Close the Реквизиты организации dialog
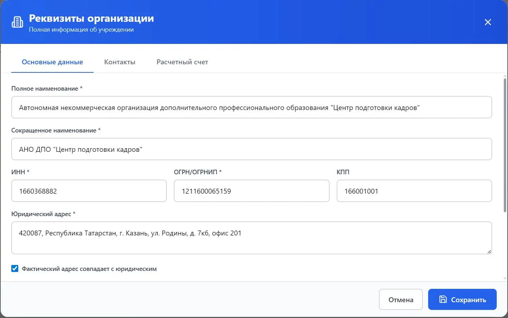Screen dimensions: 508x318 (x=488, y=22)
